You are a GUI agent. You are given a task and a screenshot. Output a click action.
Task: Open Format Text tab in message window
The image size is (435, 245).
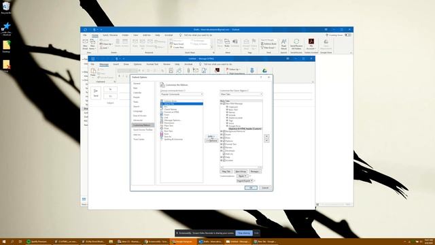[152, 64]
